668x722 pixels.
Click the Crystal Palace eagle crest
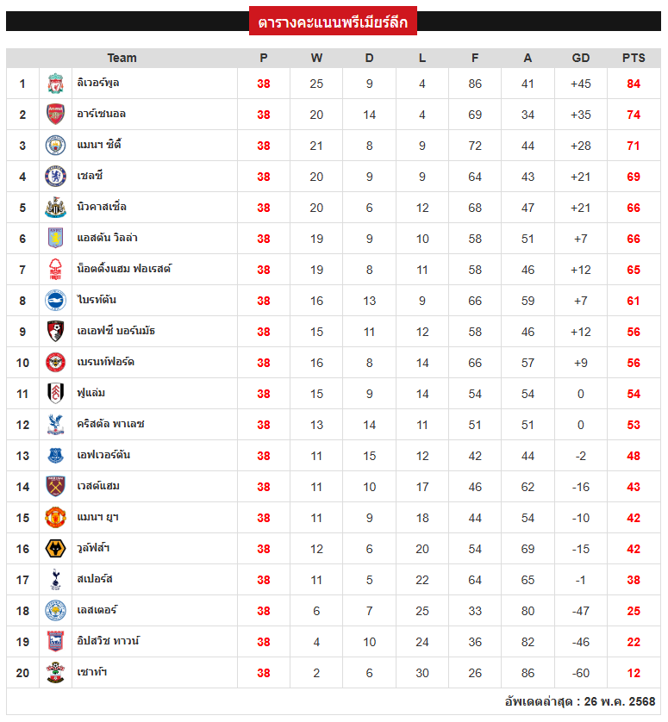(55, 424)
